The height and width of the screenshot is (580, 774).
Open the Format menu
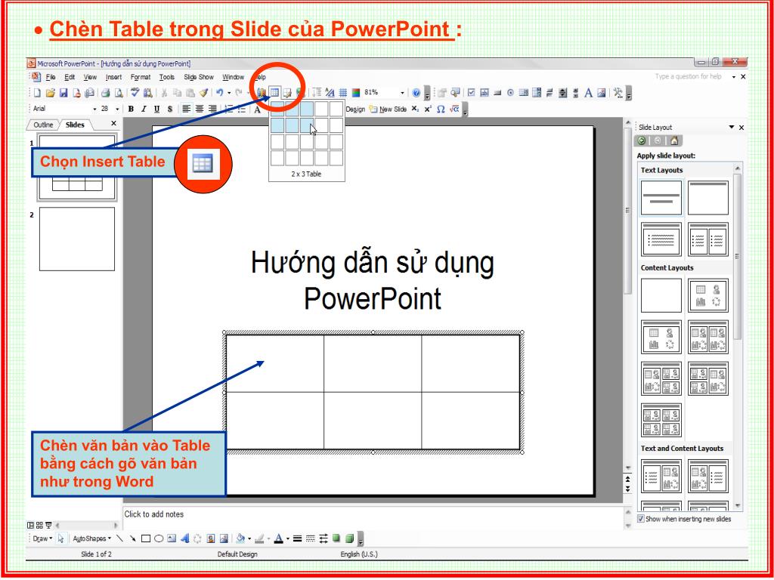click(x=141, y=77)
